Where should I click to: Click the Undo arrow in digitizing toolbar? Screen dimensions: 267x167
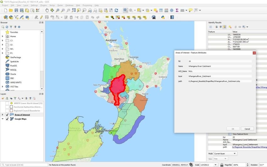92,17
